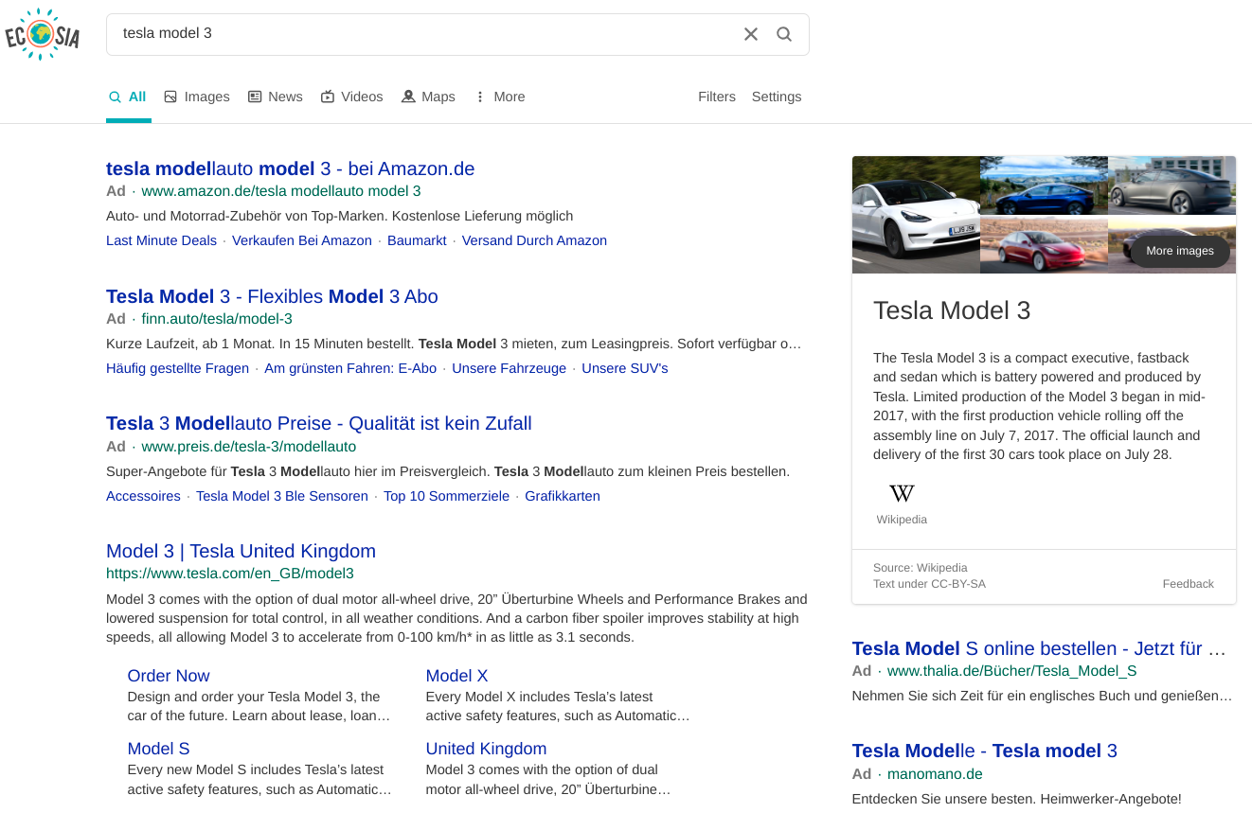Switch to the Maps tab
This screenshot has width=1252, height=813.
point(429,97)
